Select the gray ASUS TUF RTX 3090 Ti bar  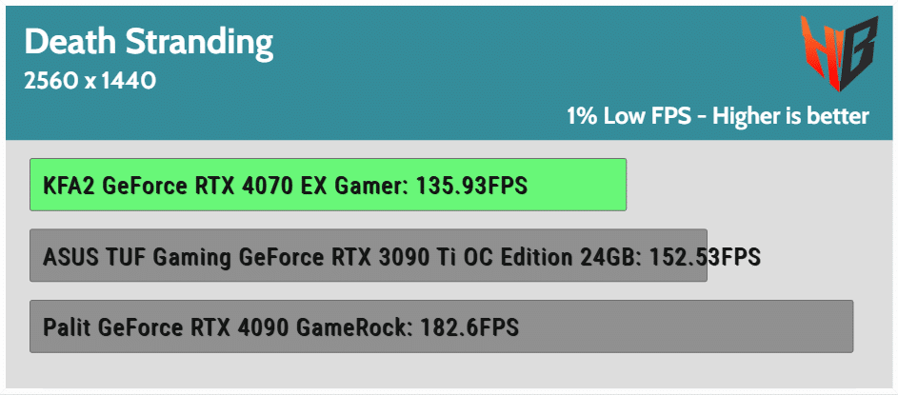(369, 255)
